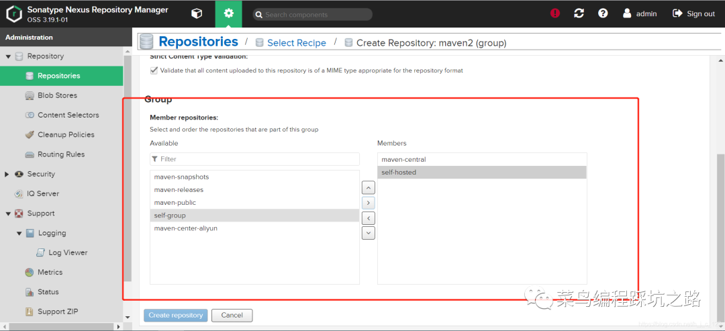Image resolution: width=725 pixels, height=331 pixels.
Task: Click the Security icon in sidebar
Action: 19,175
